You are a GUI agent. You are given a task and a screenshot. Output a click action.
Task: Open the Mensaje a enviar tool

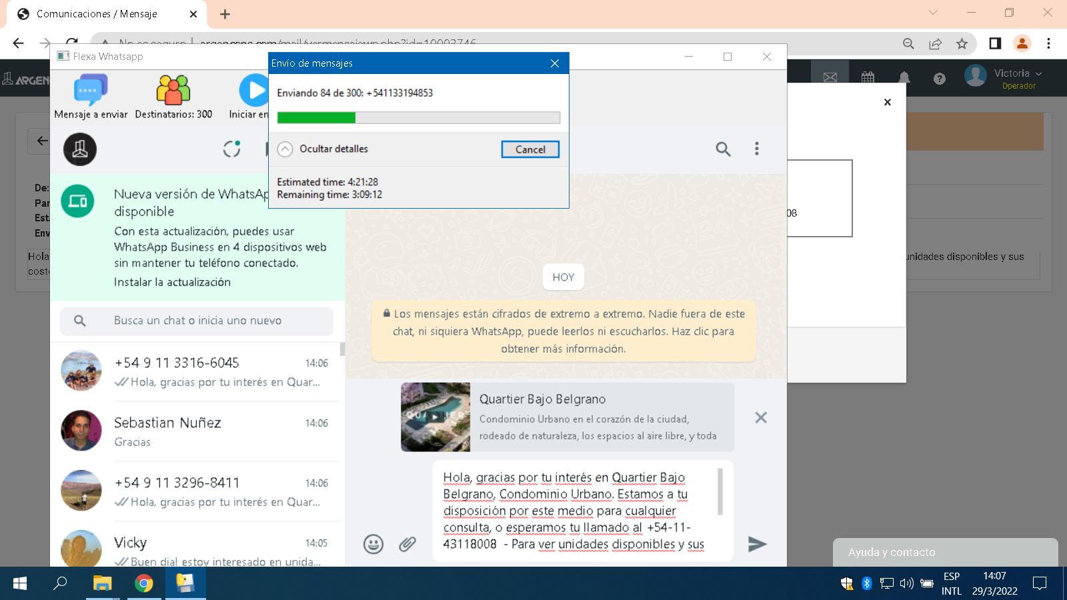[91, 97]
